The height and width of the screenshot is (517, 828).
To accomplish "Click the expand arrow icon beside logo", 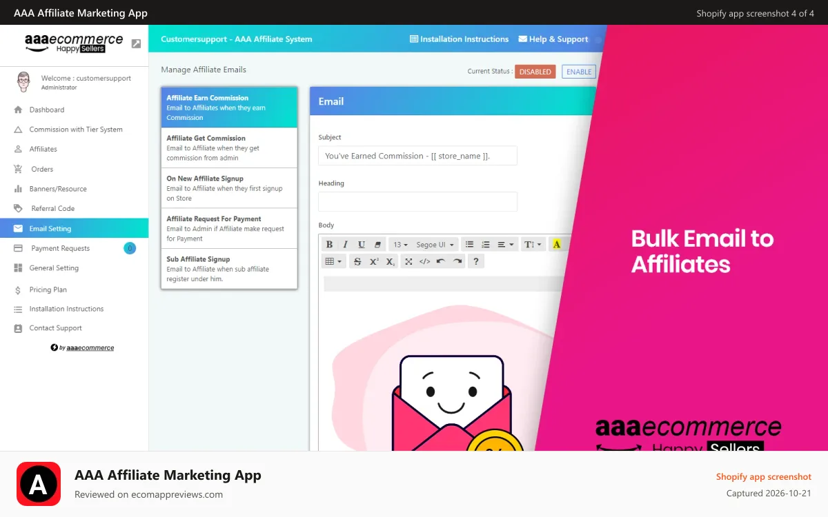I will click(x=136, y=43).
